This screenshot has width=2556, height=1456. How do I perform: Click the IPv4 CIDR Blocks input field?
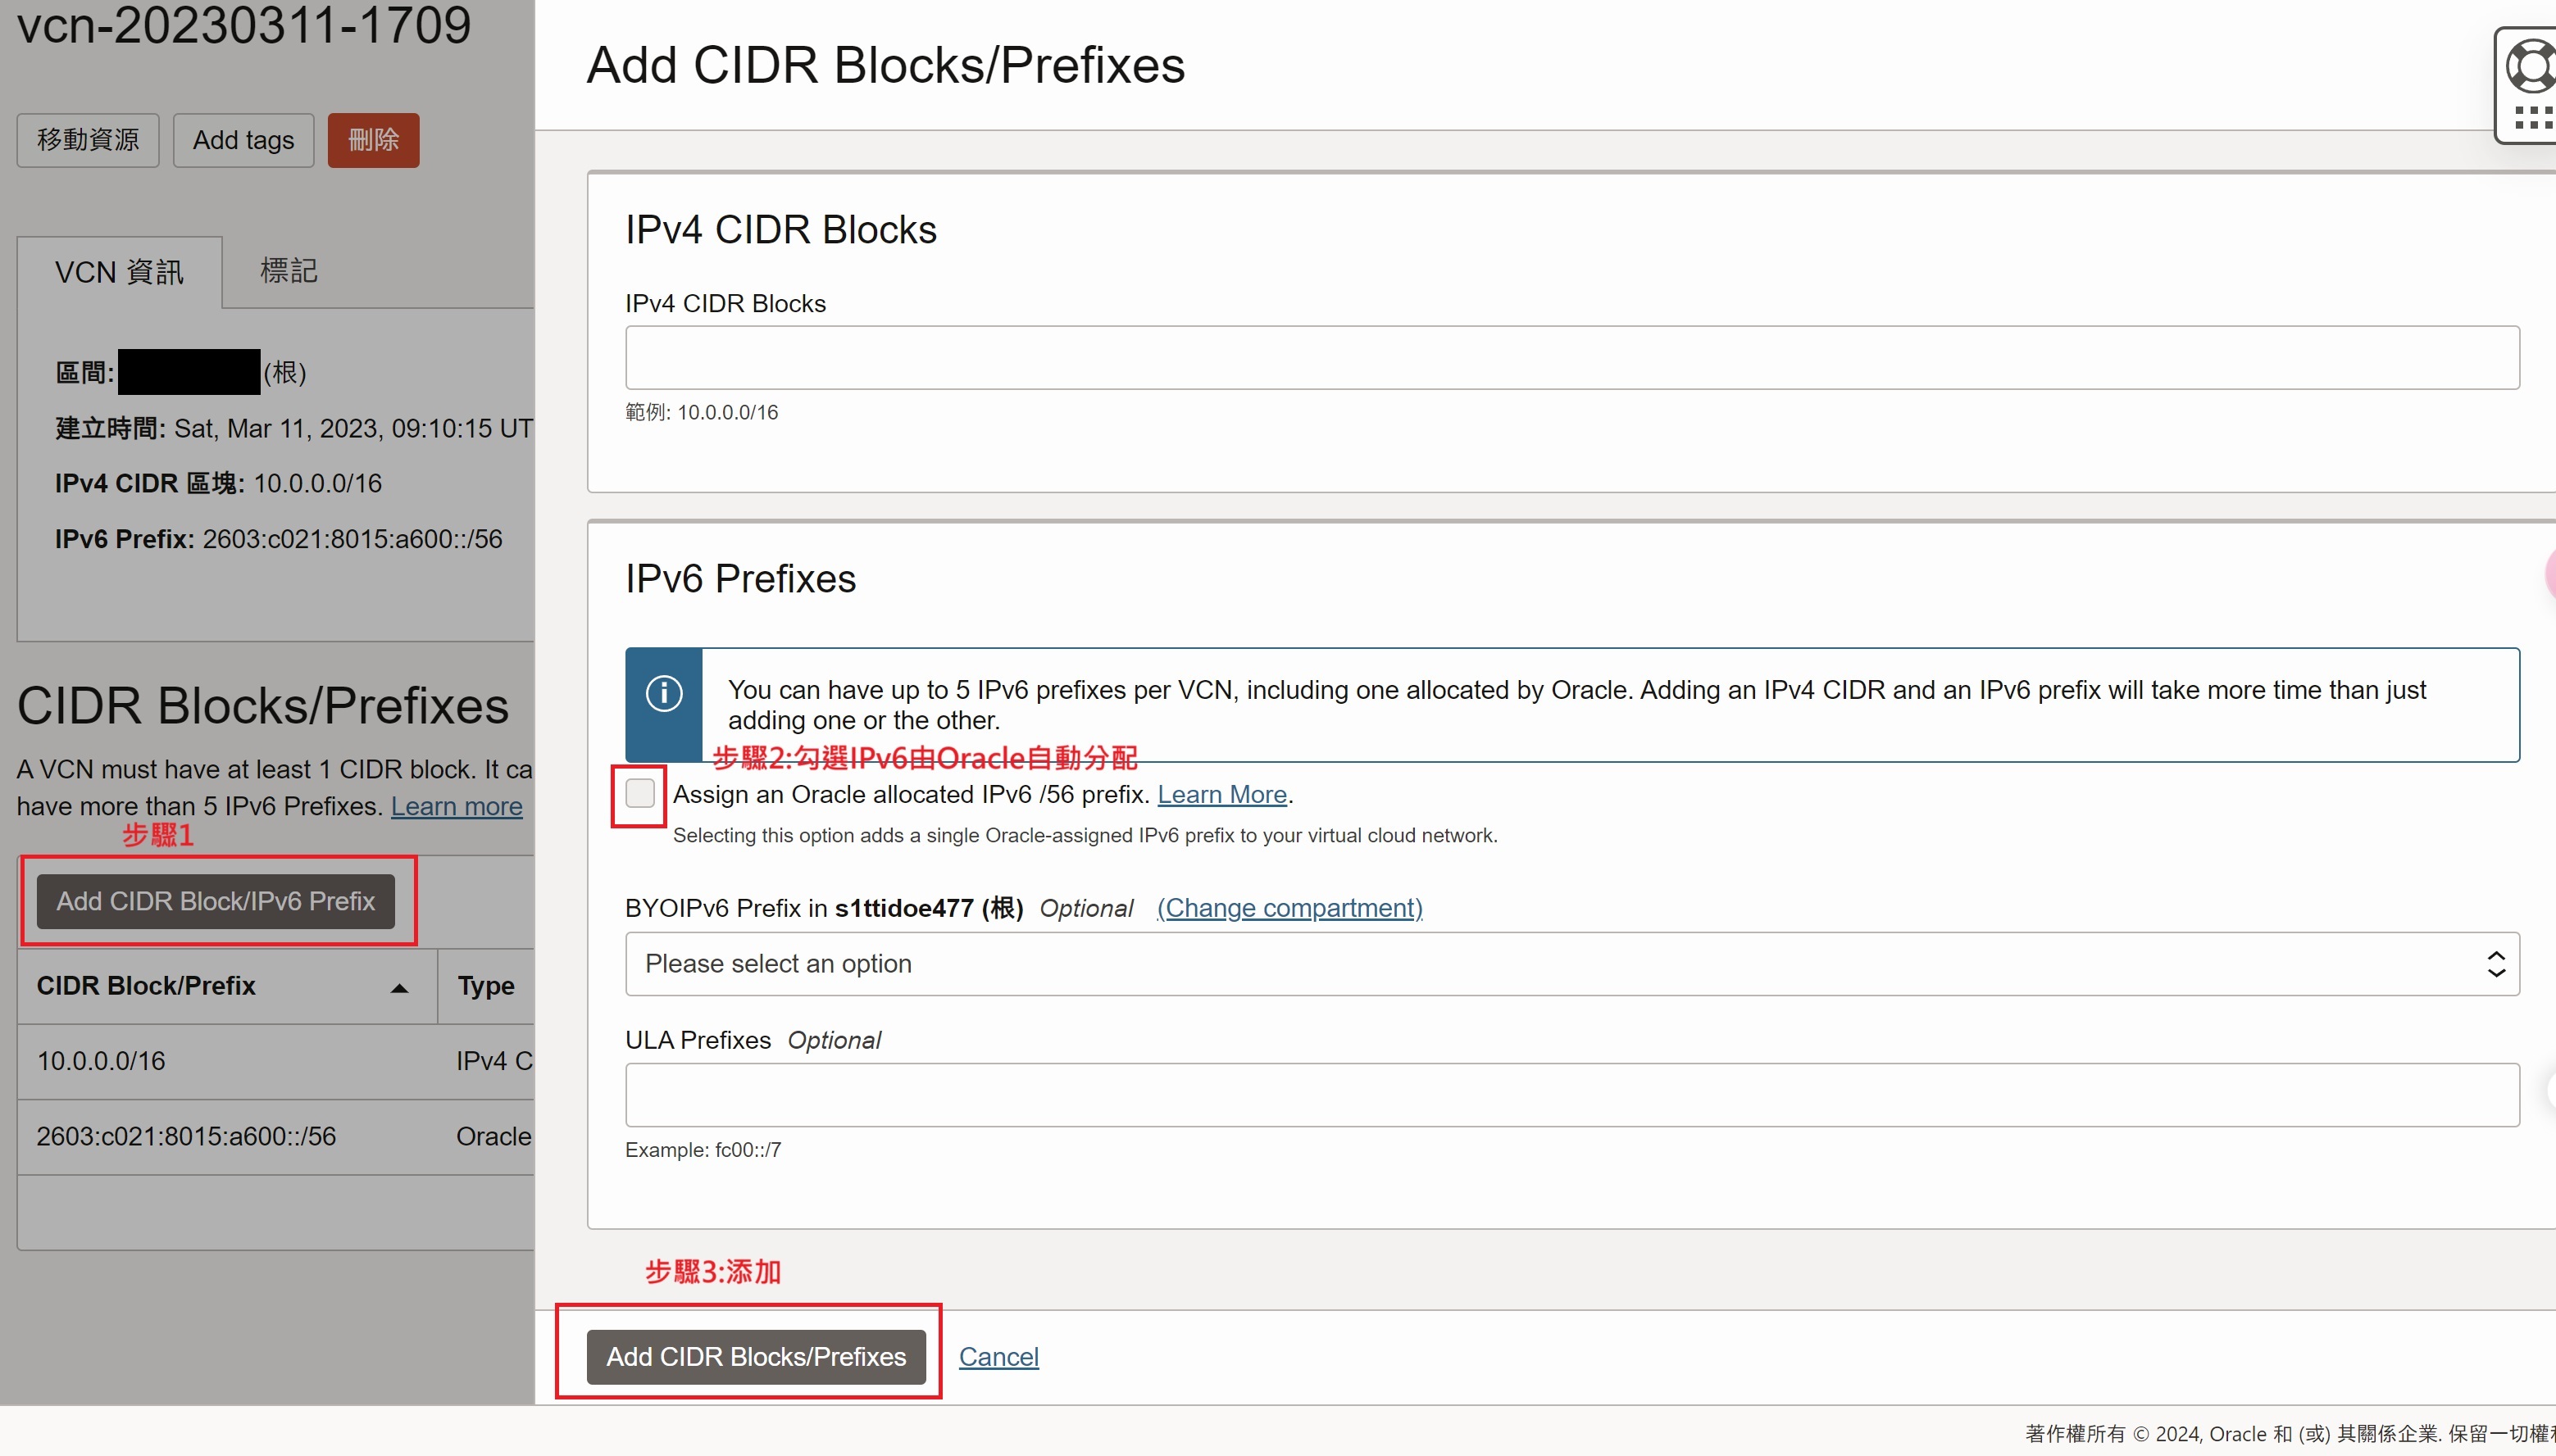click(x=1571, y=358)
